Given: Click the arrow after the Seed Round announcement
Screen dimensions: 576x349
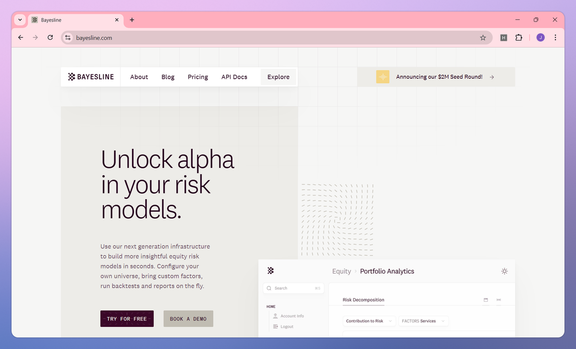Looking at the screenshot, I should click(x=492, y=77).
